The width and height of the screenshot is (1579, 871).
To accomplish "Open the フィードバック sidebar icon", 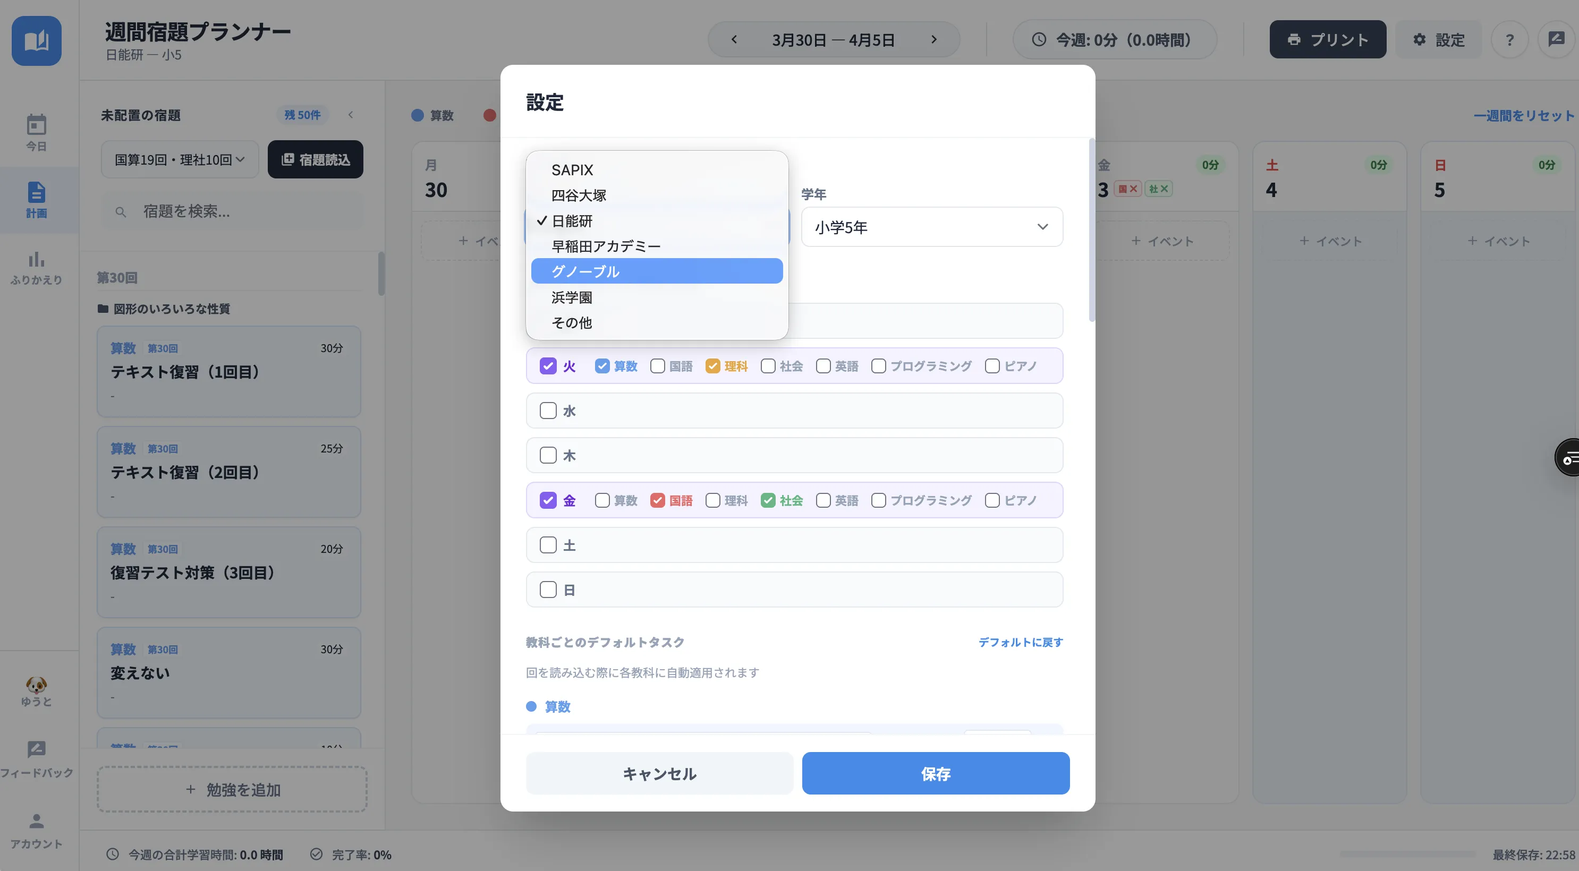I will (x=36, y=749).
